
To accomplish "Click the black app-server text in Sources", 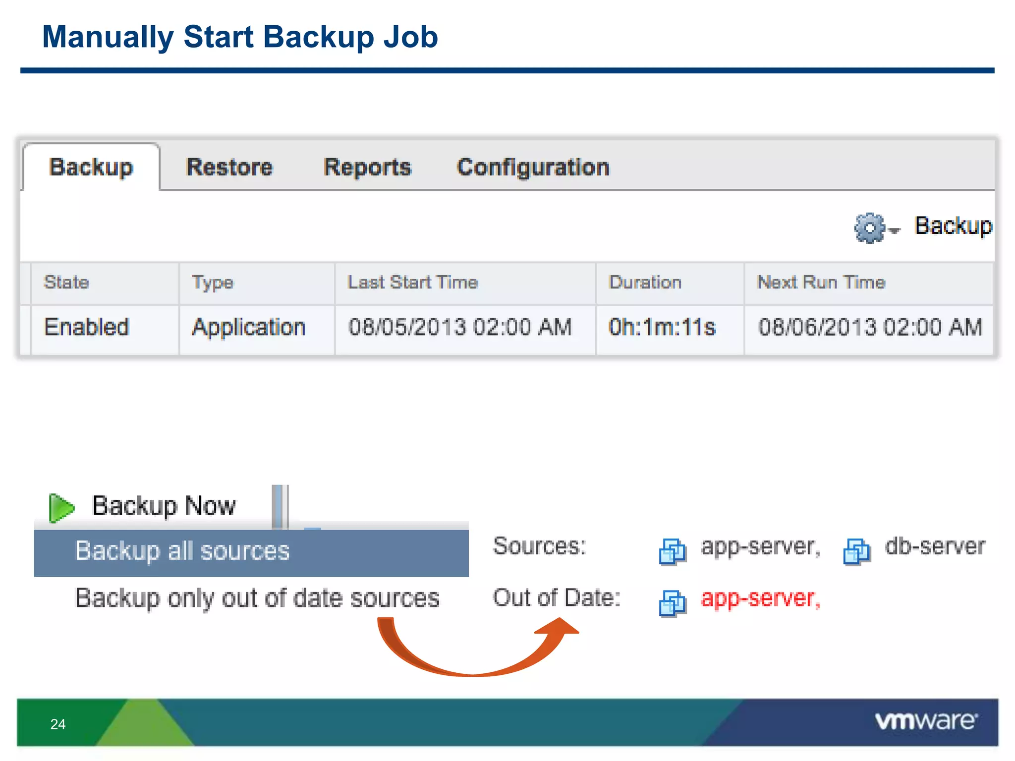I will [x=760, y=548].
